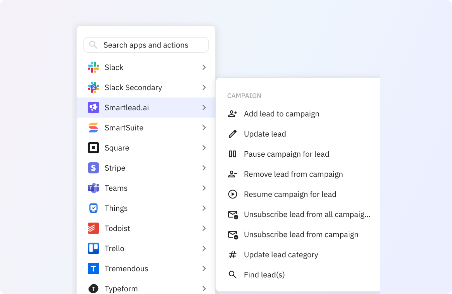
Task: Click the Stripe app icon
Action: click(93, 168)
